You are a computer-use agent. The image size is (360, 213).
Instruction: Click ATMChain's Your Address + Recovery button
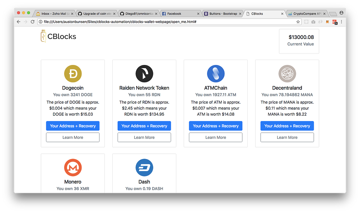coord(216,126)
